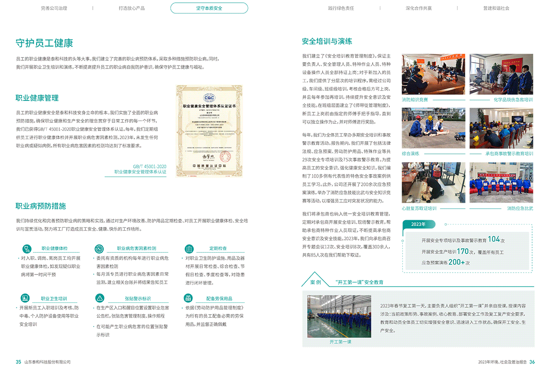Click the 2023年 green statistics label
This screenshot has height=369, width=544.
418,224
